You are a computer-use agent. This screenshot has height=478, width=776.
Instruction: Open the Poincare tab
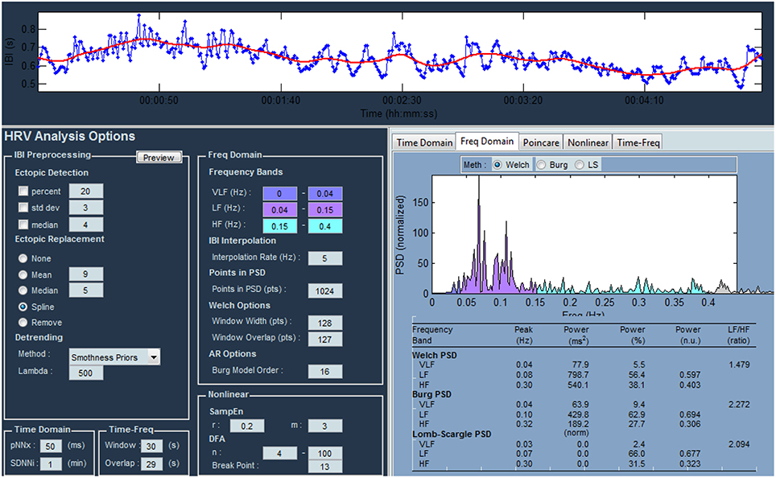541,142
